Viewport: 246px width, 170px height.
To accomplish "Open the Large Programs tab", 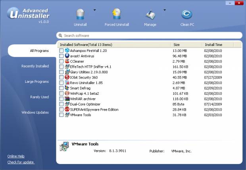I will tap(37, 82).
